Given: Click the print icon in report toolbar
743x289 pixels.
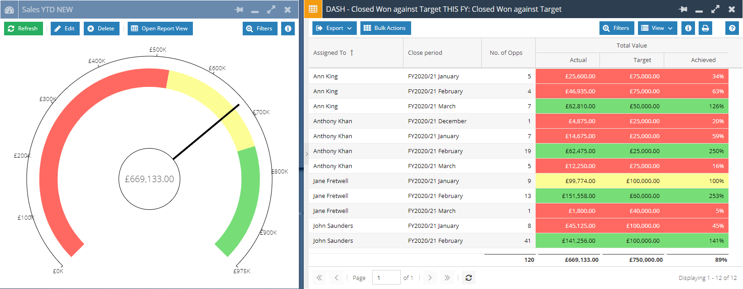Looking at the screenshot, I should pyautogui.click(x=705, y=28).
